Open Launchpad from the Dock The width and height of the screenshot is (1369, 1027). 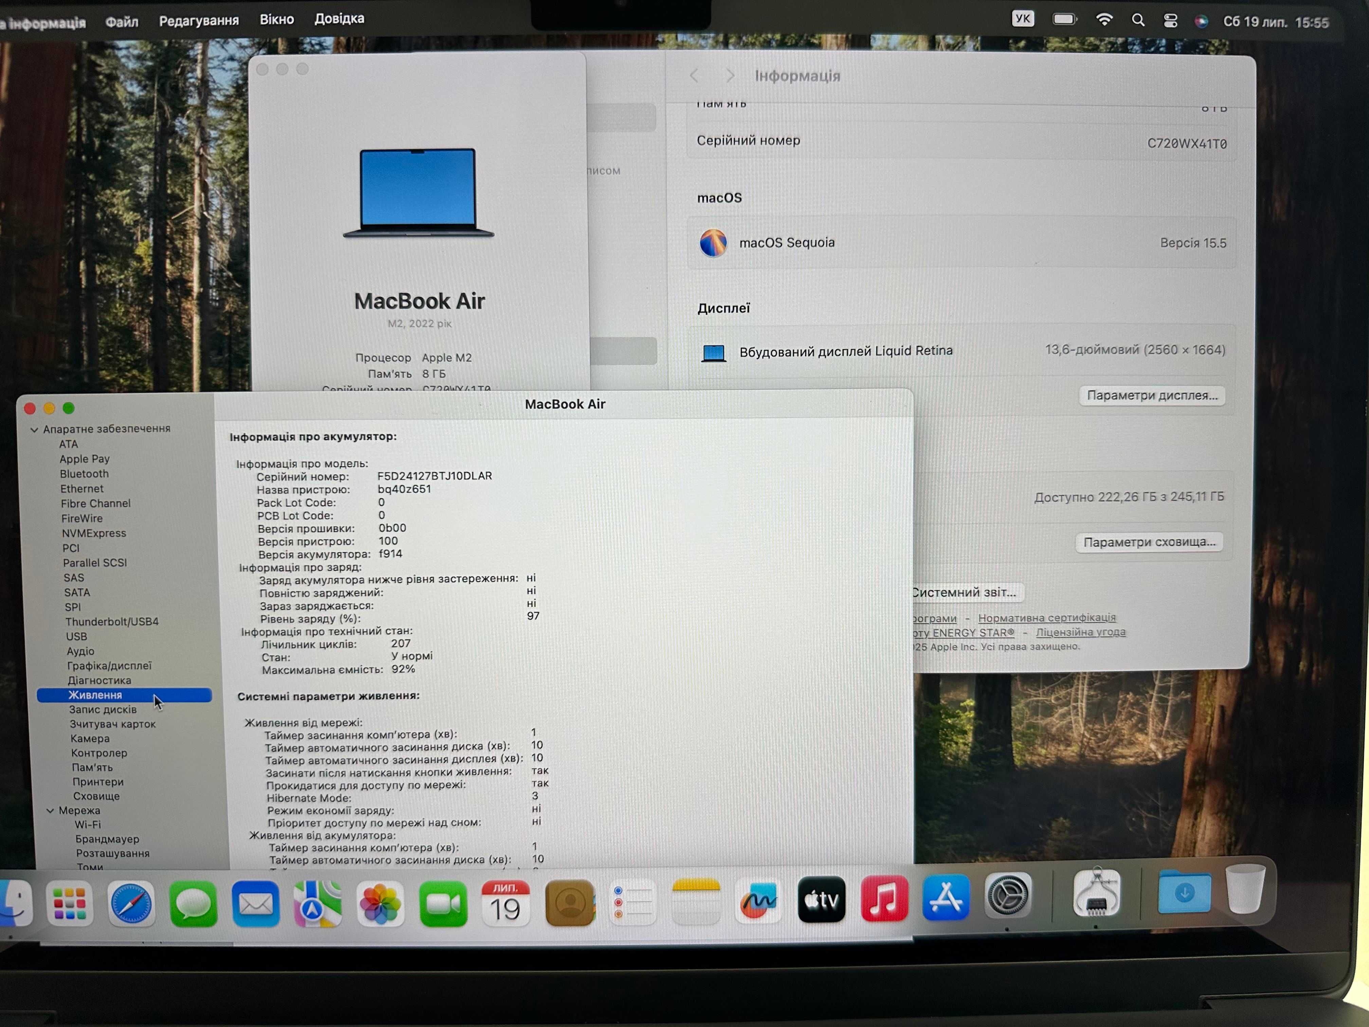(x=69, y=903)
